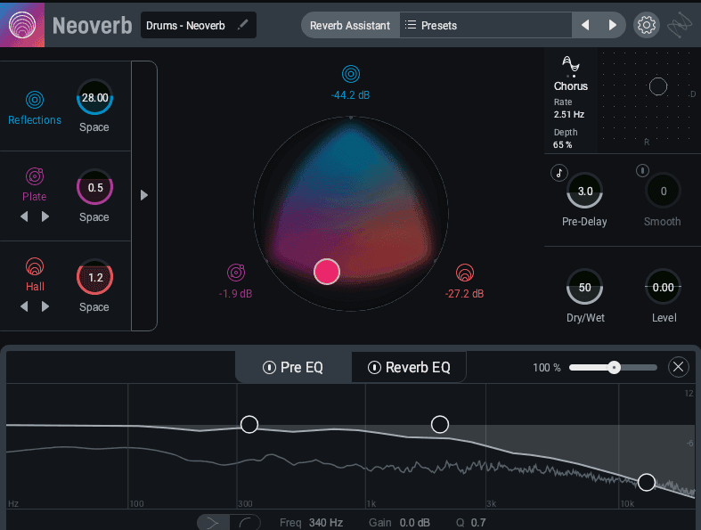Viewport: 701px width, 530px height.
Task: Click the Reflections label text
Action: [35, 120]
